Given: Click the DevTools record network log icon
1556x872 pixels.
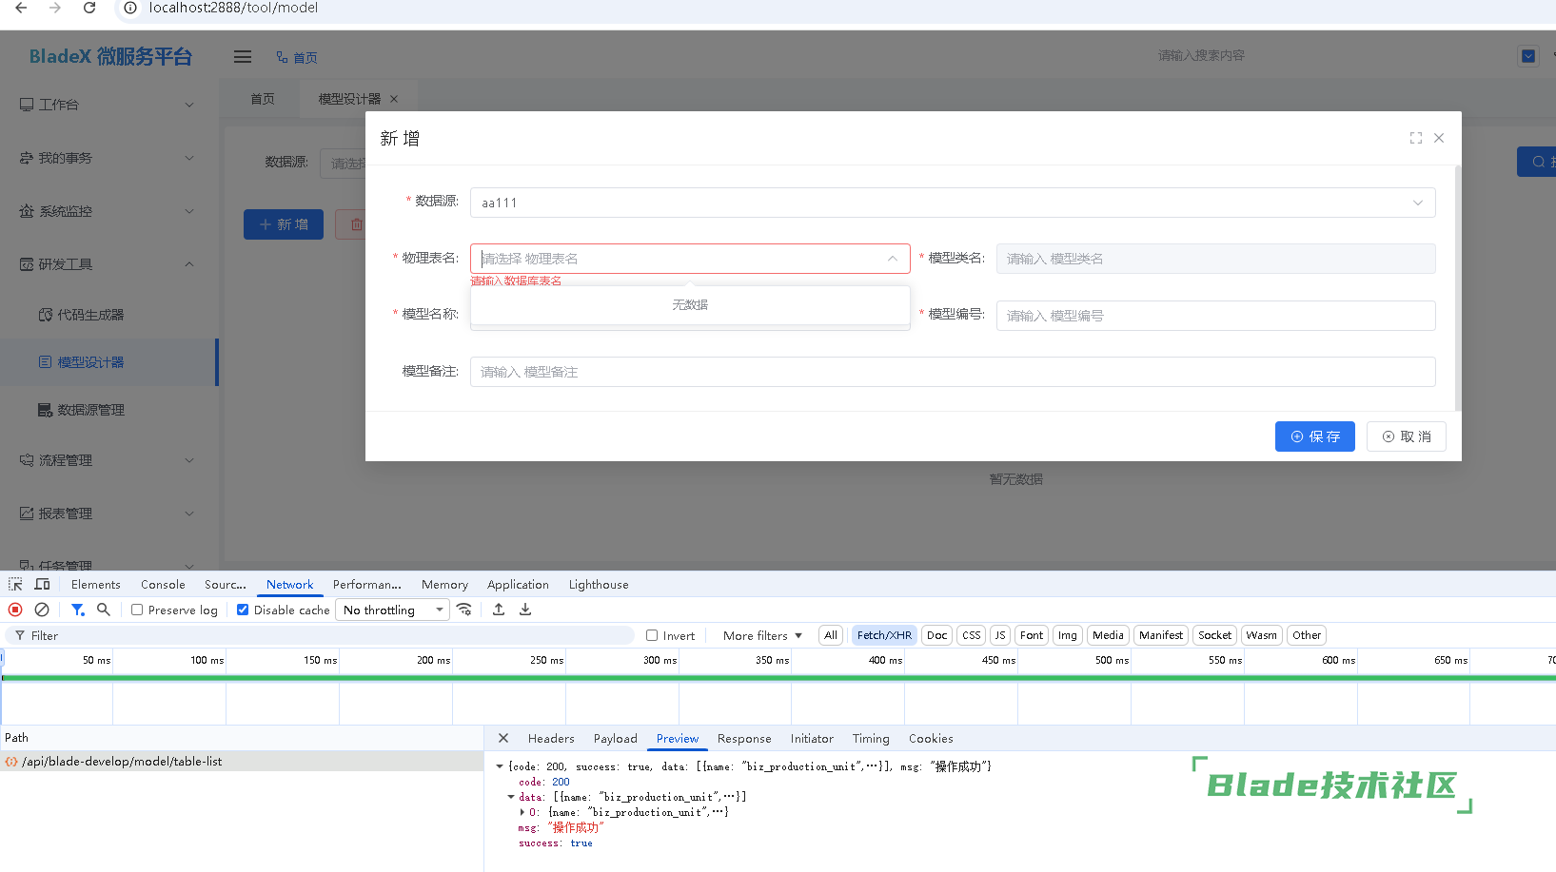Looking at the screenshot, I should 15,610.
